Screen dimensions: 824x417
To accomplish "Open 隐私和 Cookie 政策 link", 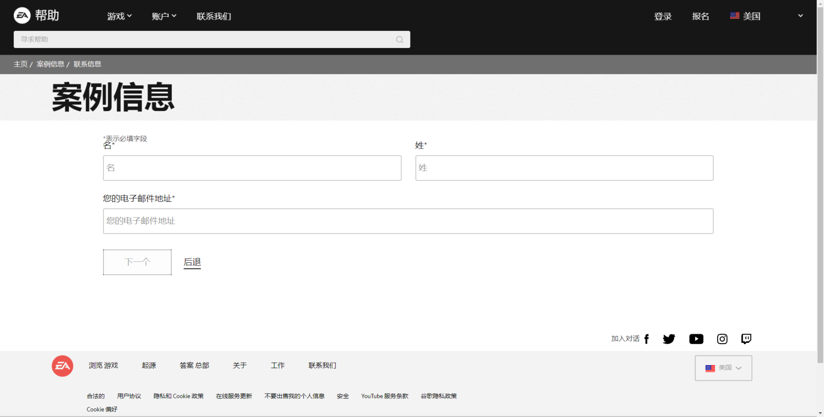I will 178,396.
